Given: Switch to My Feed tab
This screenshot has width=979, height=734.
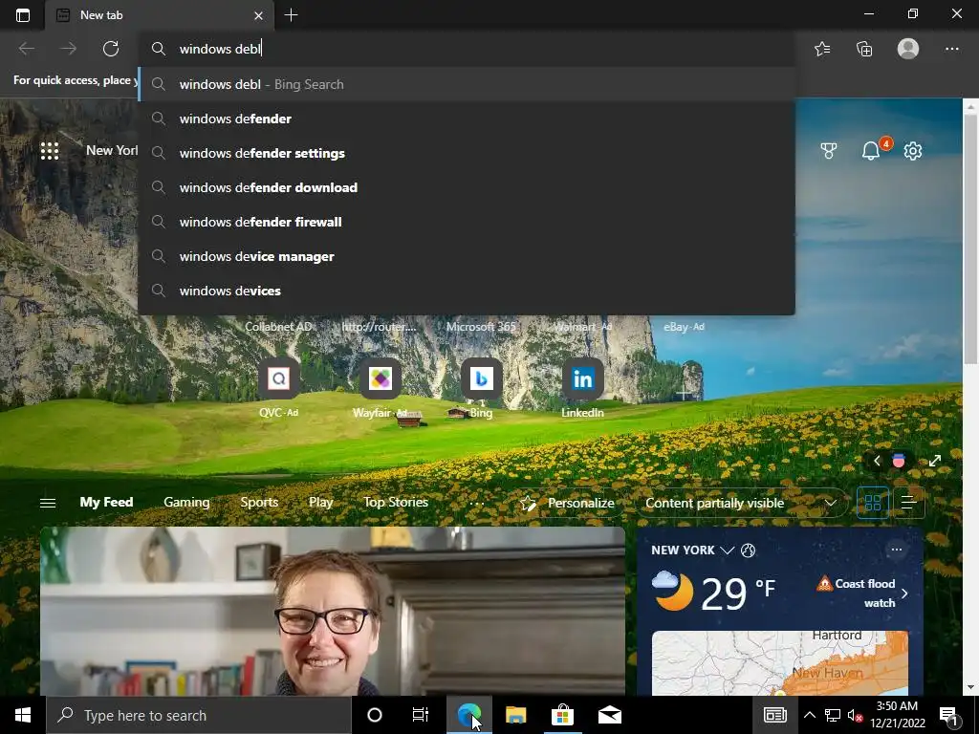Looking at the screenshot, I should (106, 502).
